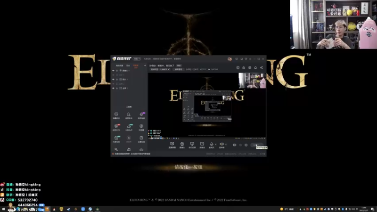Image resolution: width=377 pixels, height=212 pixels.
Task: Open the screen capture source in bottom toolbar
Action: pos(172,145)
